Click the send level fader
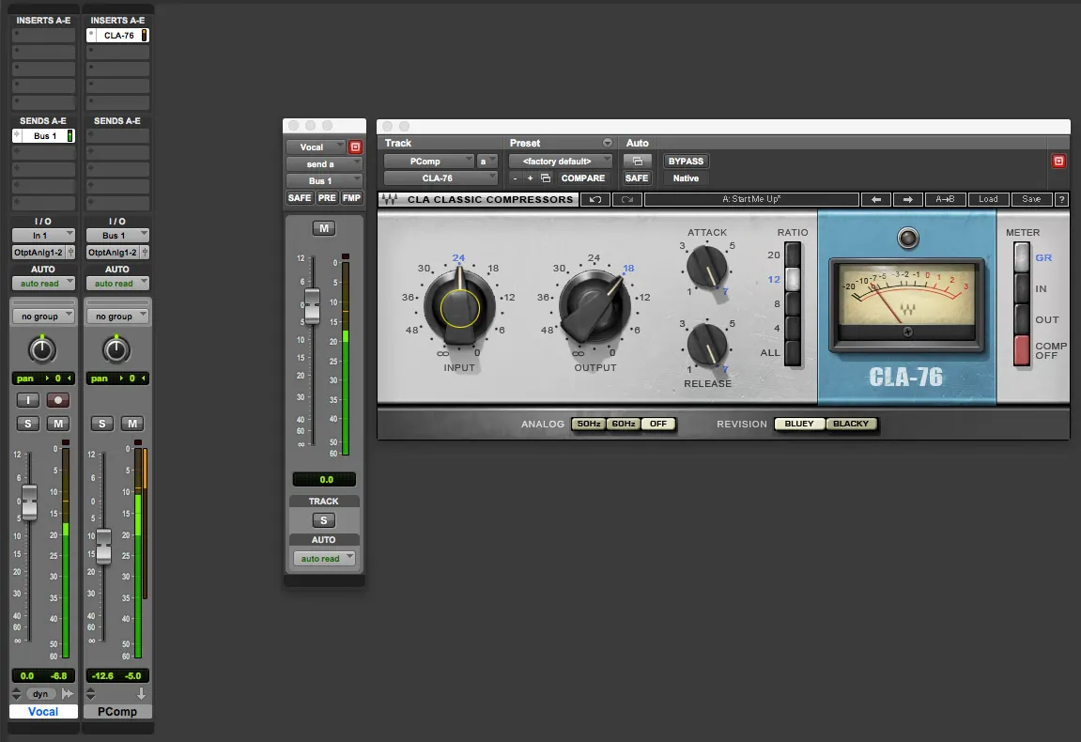The width and height of the screenshot is (1081, 742). point(313,305)
